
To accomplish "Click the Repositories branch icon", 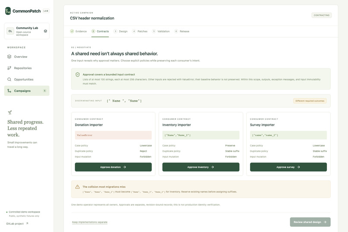I will 9,68.
